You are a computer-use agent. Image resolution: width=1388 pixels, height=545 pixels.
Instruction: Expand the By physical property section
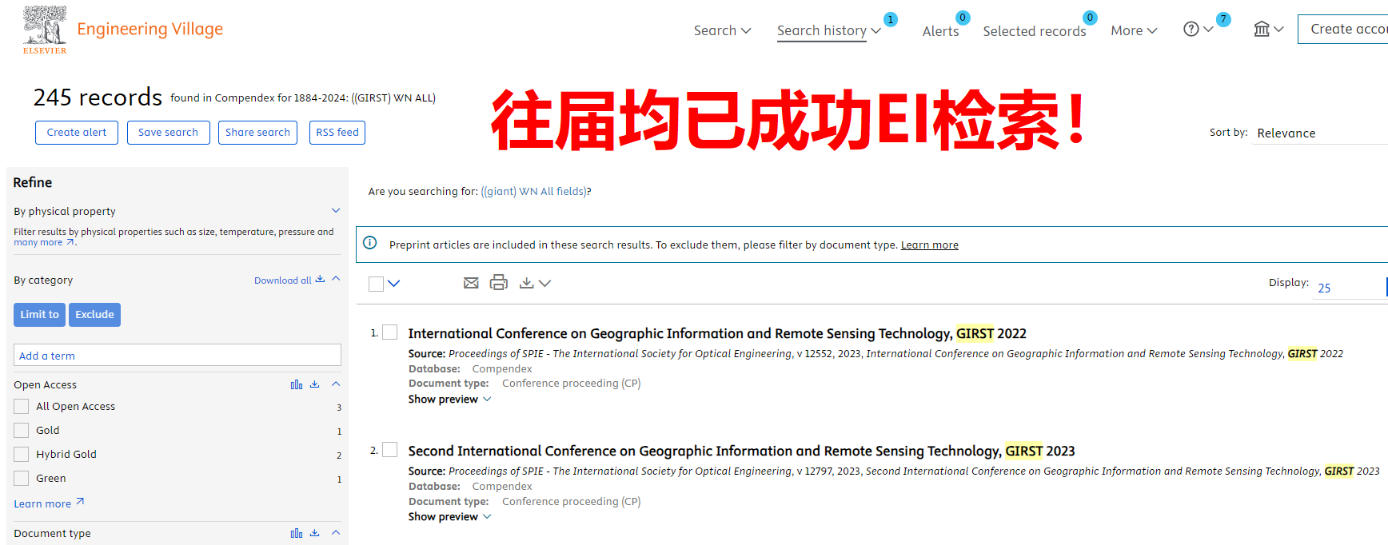click(336, 211)
